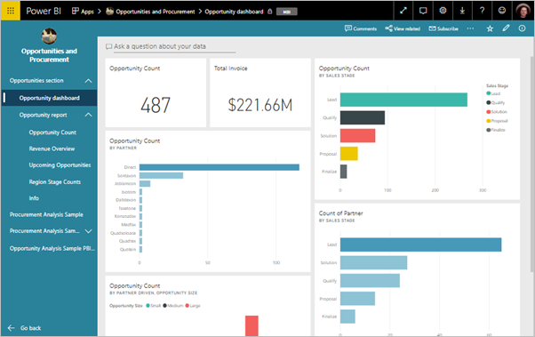Collapse Opportunity report chevron

[88, 115]
